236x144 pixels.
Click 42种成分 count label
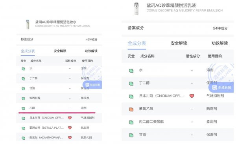(x=92, y=40)
